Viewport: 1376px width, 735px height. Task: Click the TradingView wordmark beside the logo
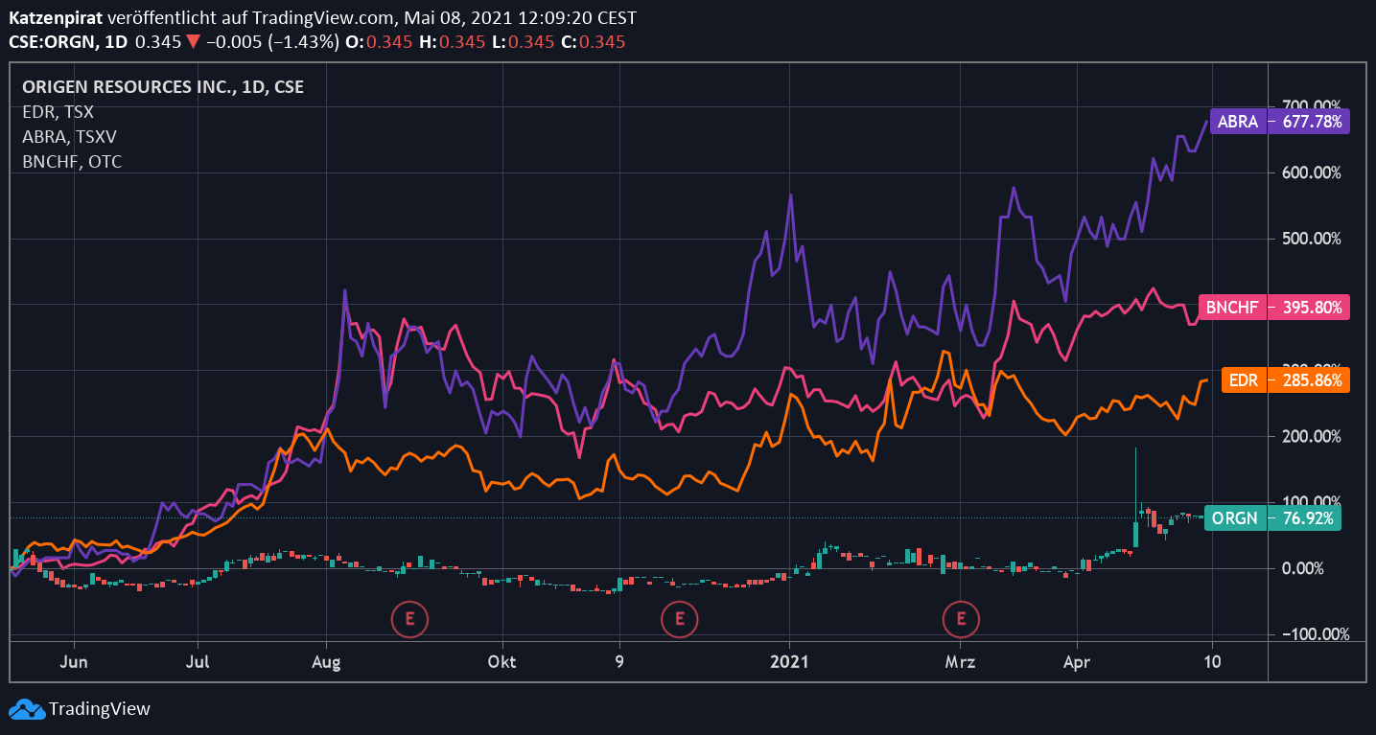100,710
